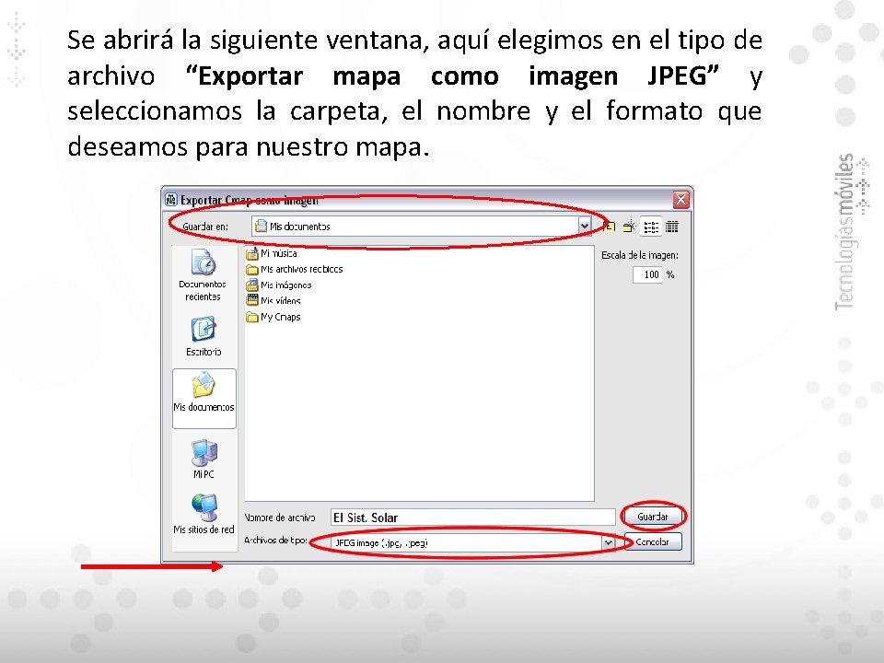Select the My Cmaps folder
Viewport: 884px width, 663px height.
pos(273,317)
